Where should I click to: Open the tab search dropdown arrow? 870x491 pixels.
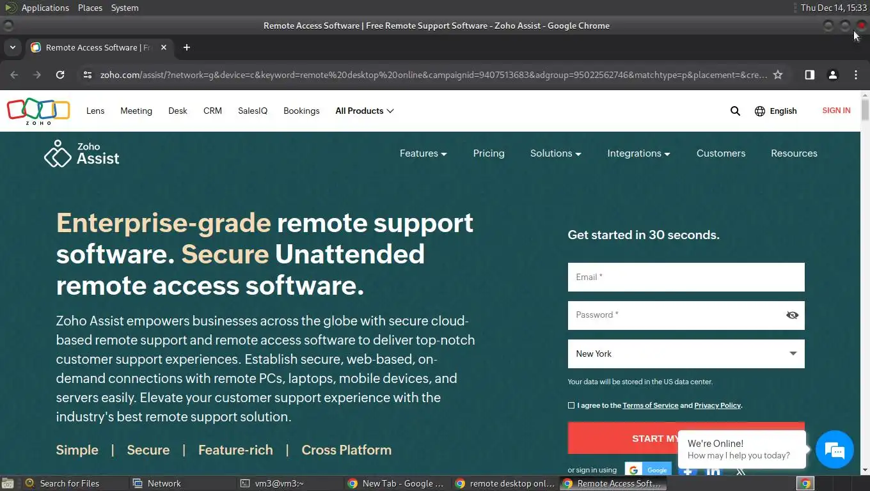tap(12, 47)
